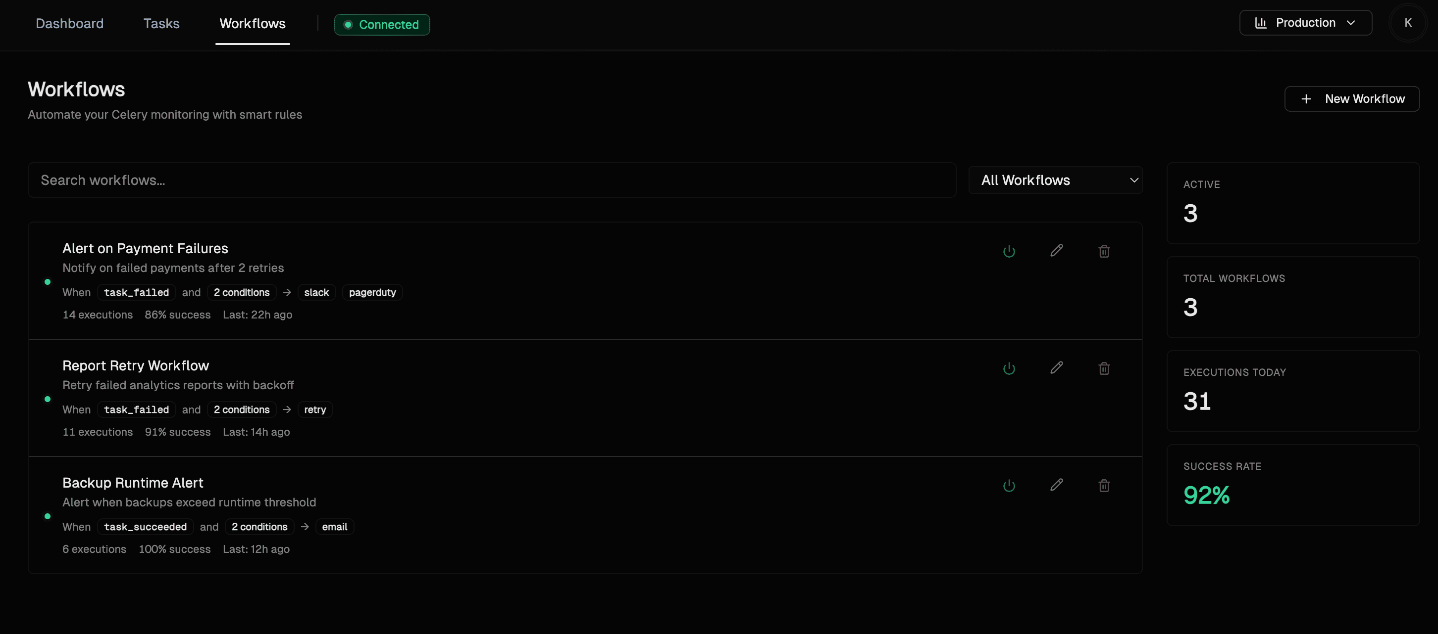This screenshot has width=1438, height=634.
Task: Select the Workflows tab
Action: (253, 23)
